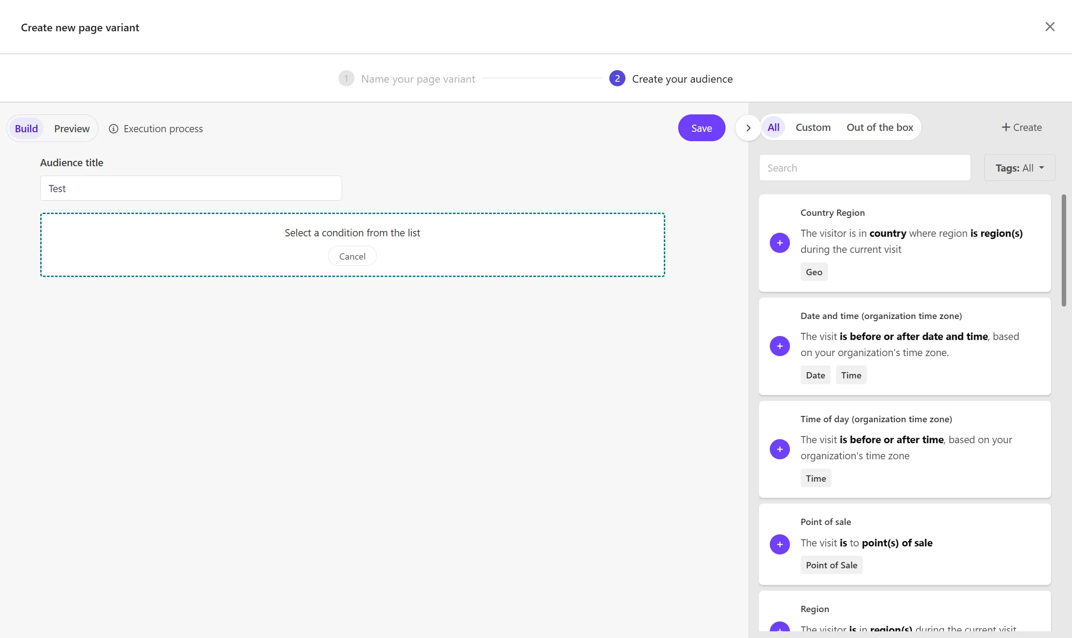
Task: Click the Point of sale add icon
Action: pyautogui.click(x=780, y=544)
